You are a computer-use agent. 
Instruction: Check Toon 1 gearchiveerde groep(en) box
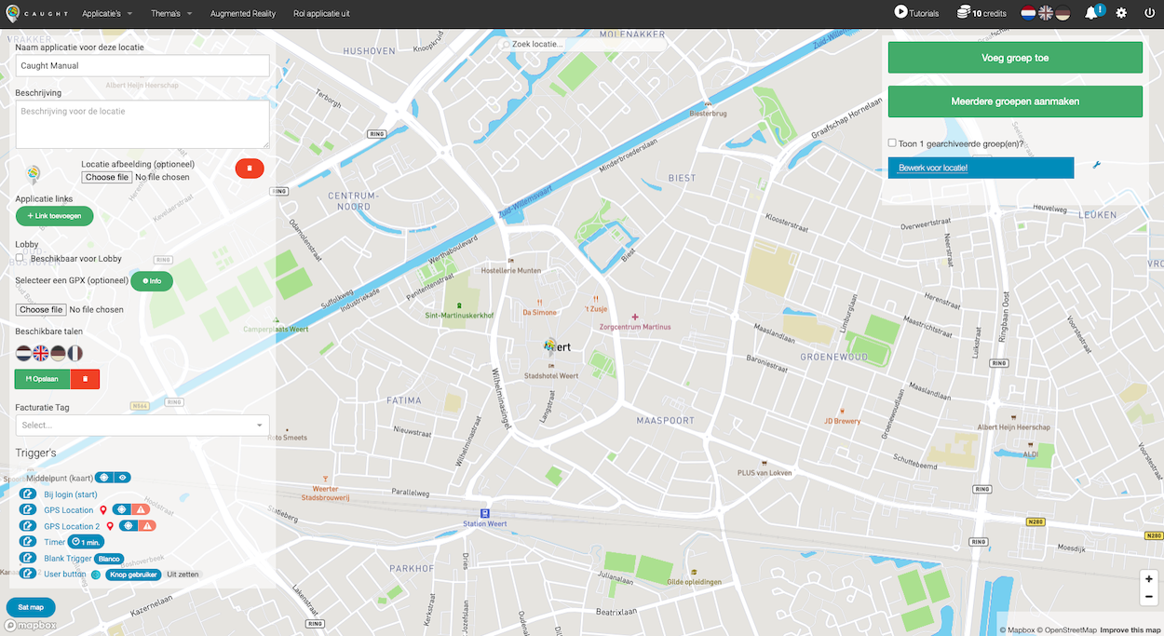coord(892,143)
